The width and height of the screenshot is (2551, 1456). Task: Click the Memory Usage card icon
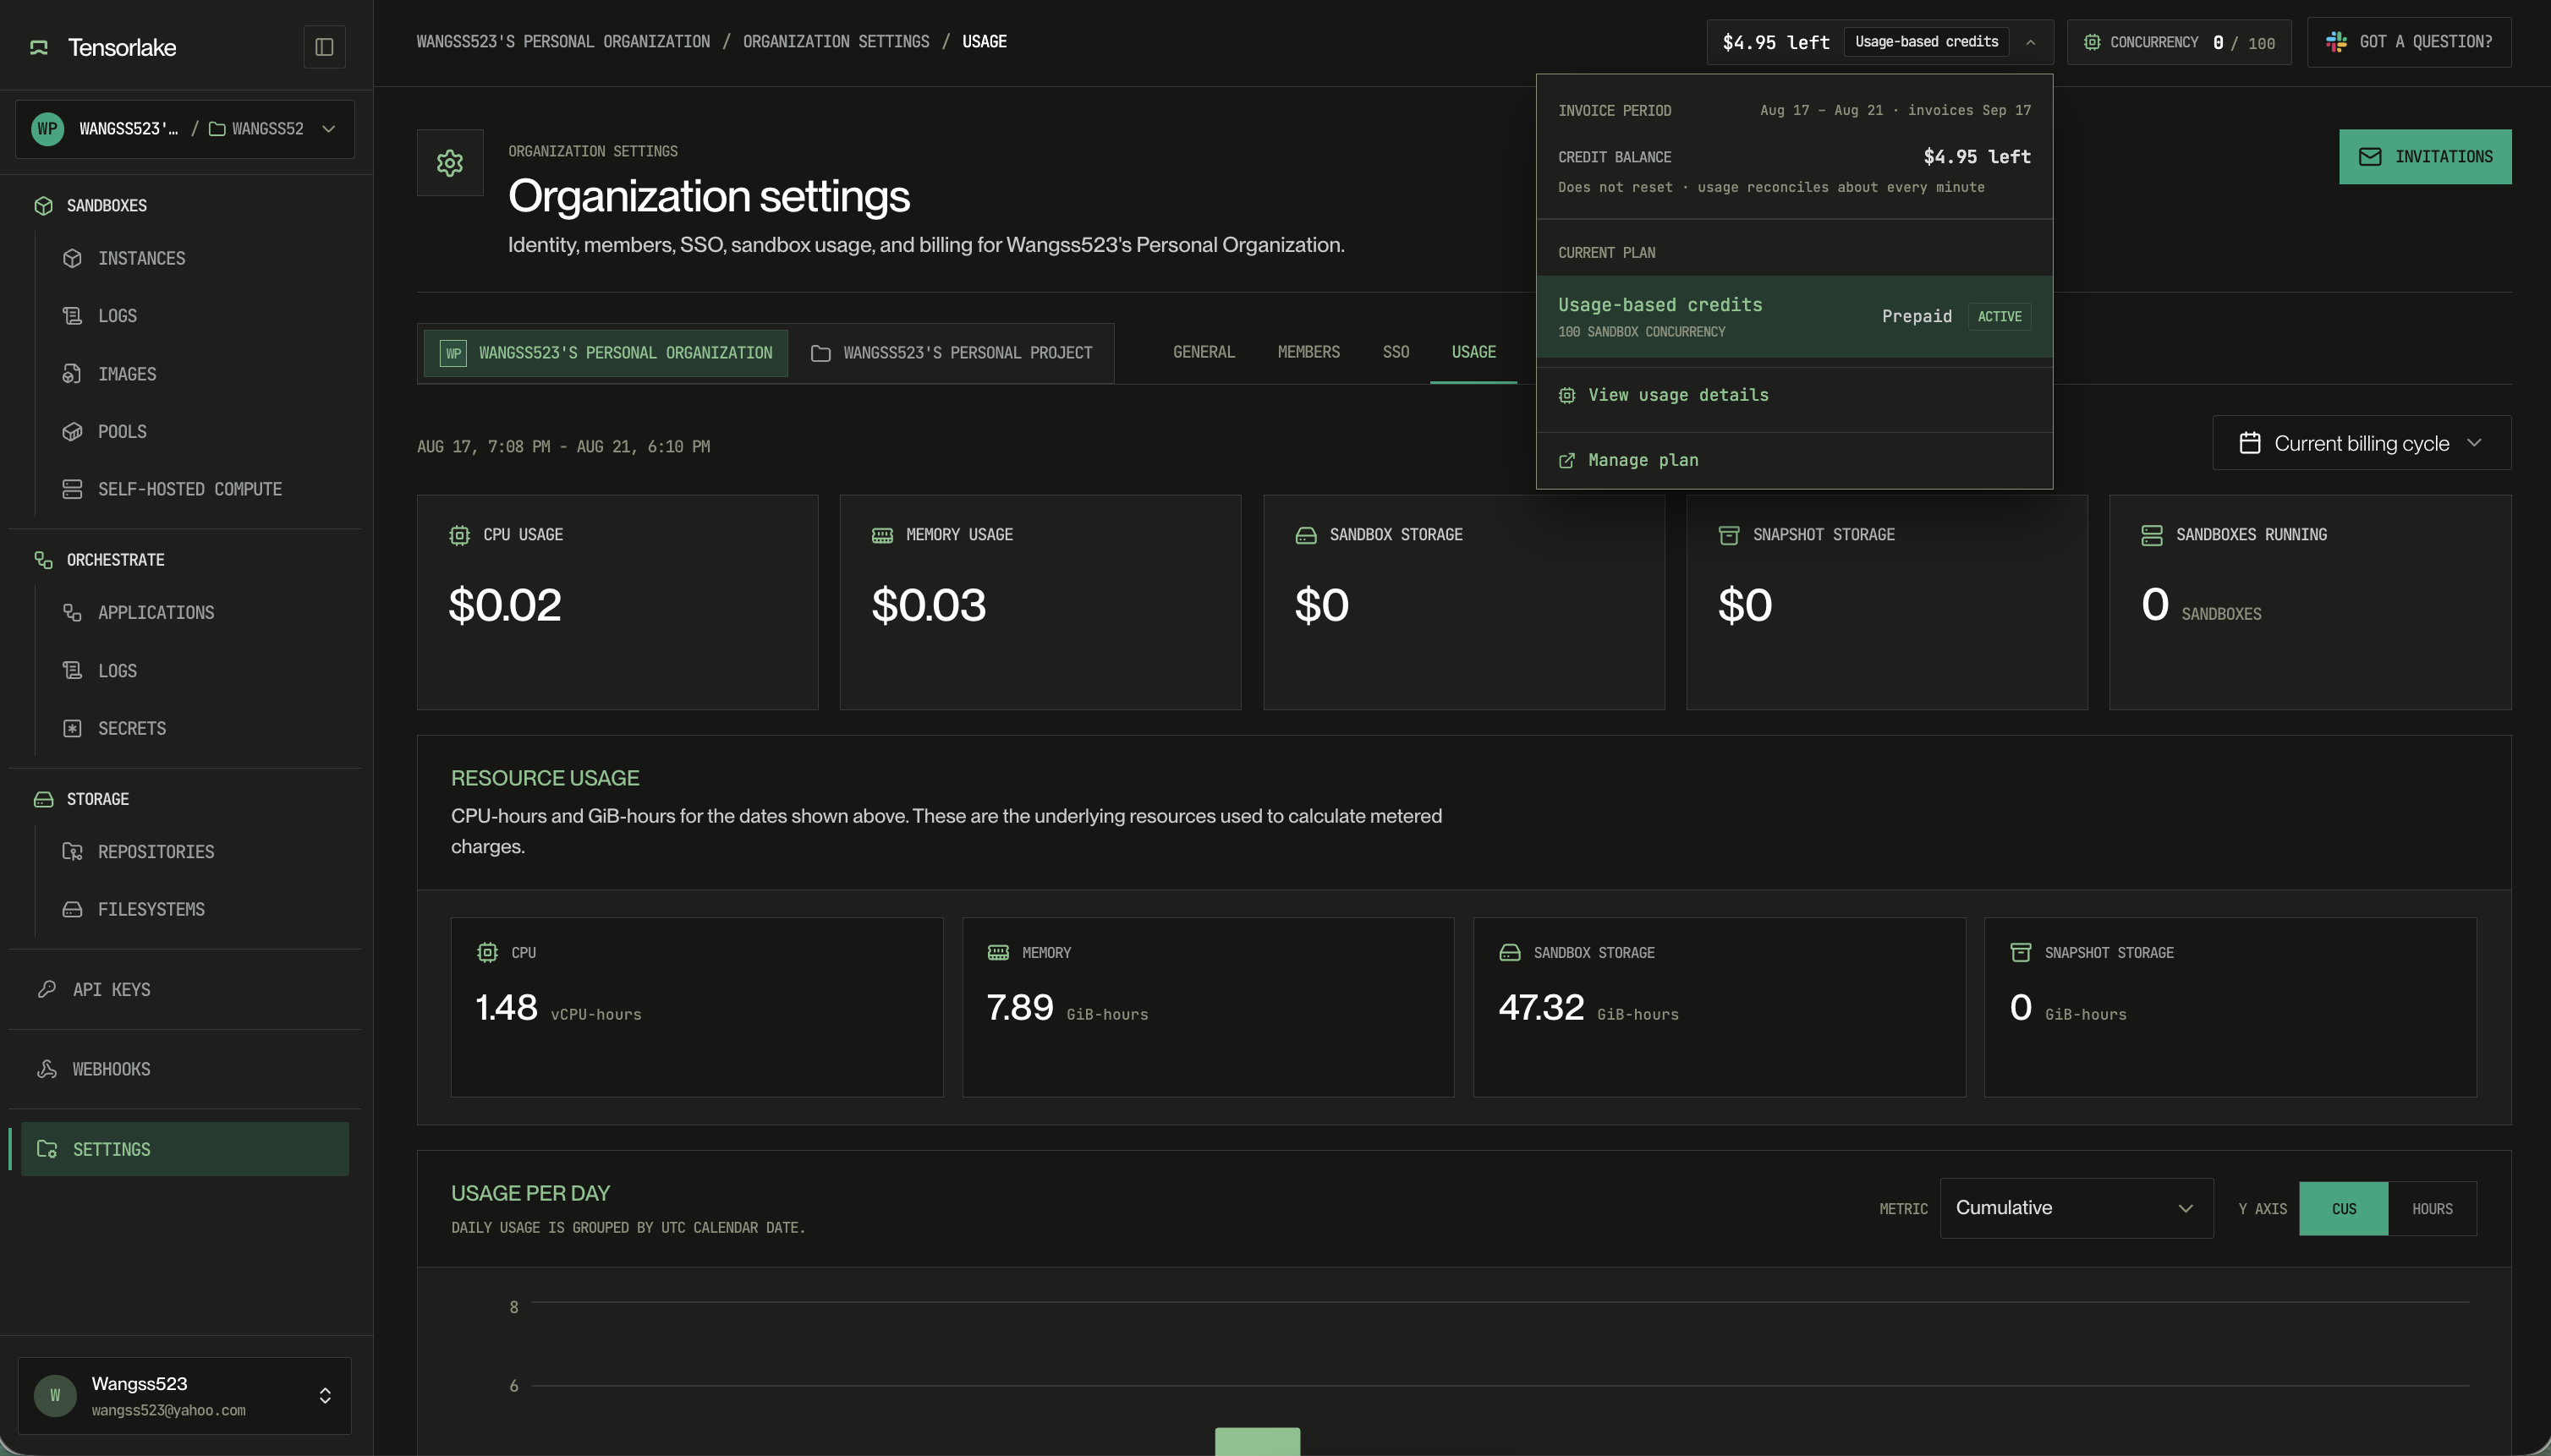pyautogui.click(x=882, y=535)
